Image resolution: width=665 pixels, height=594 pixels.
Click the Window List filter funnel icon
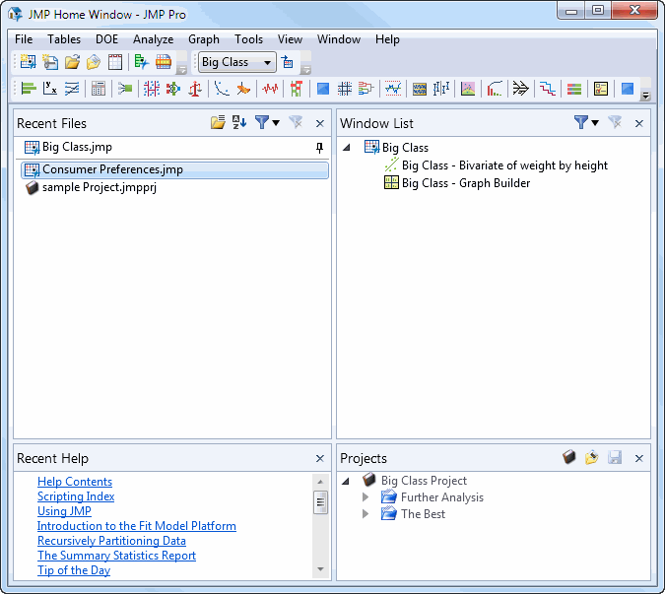[x=580, y=122]
